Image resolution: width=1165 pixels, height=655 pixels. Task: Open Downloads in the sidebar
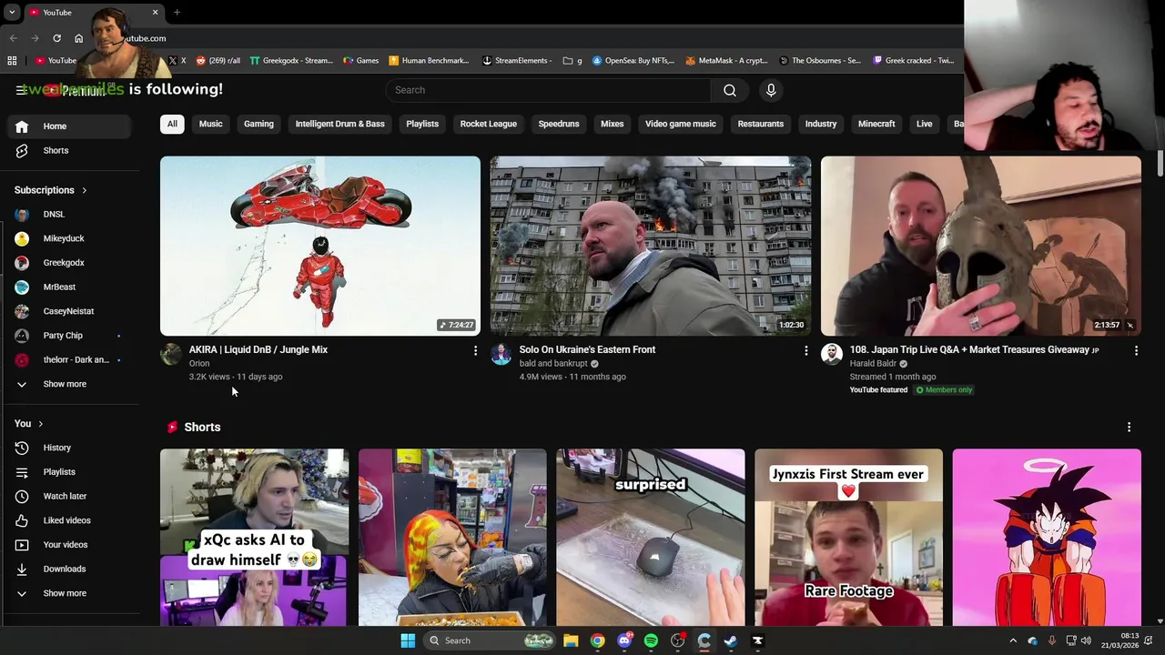tap(69, 569)
